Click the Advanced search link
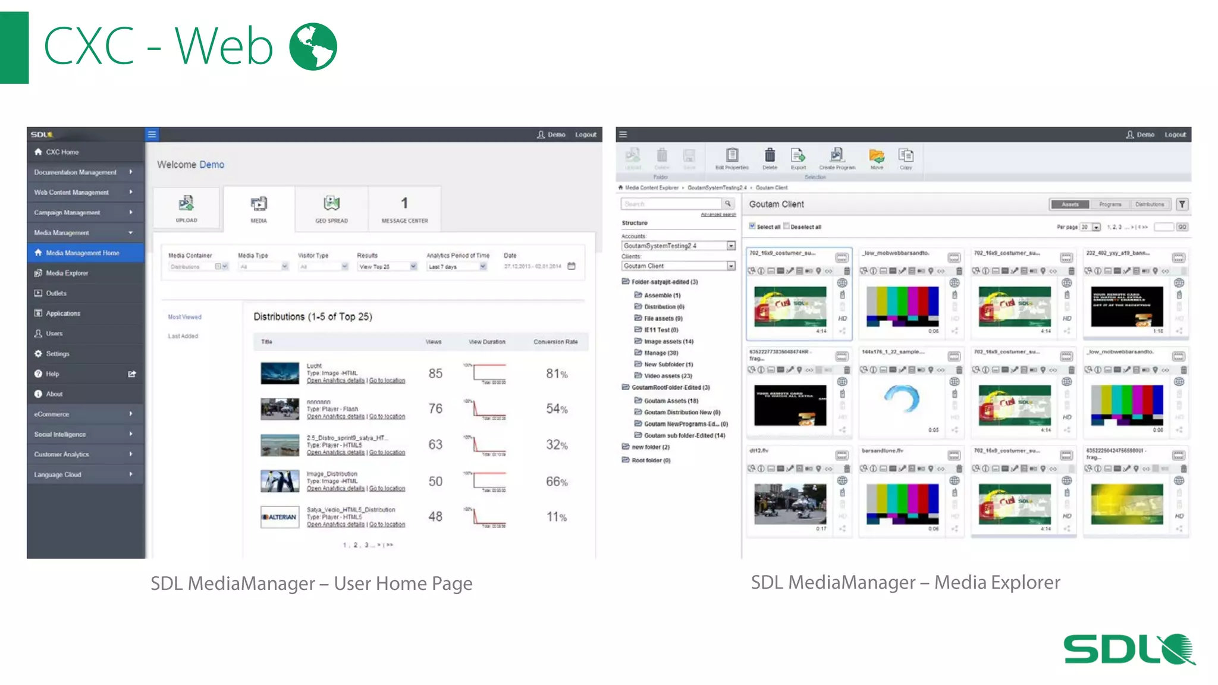 (x=718, y=214)
